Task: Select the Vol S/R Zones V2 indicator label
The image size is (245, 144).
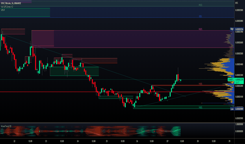Action: [x=7, y=7]
